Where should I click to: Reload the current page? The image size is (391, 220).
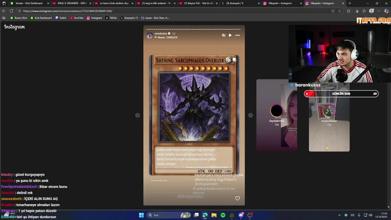tap(11, 11)
